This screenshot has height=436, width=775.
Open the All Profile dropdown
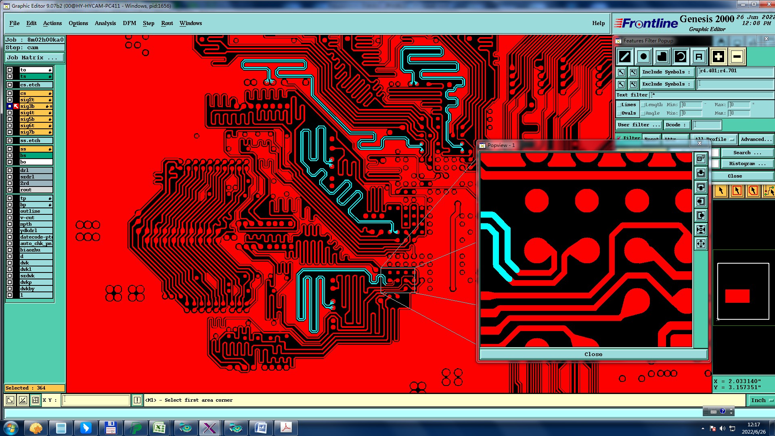pos(714,139)
